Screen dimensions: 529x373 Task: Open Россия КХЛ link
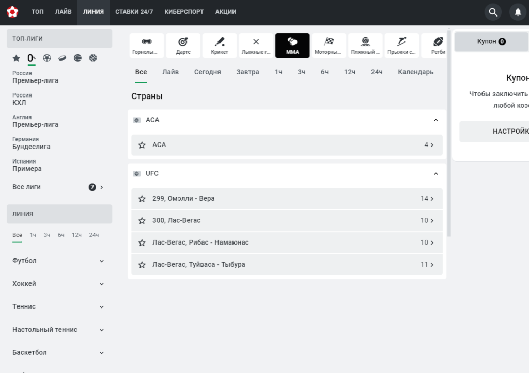point(22,99)
